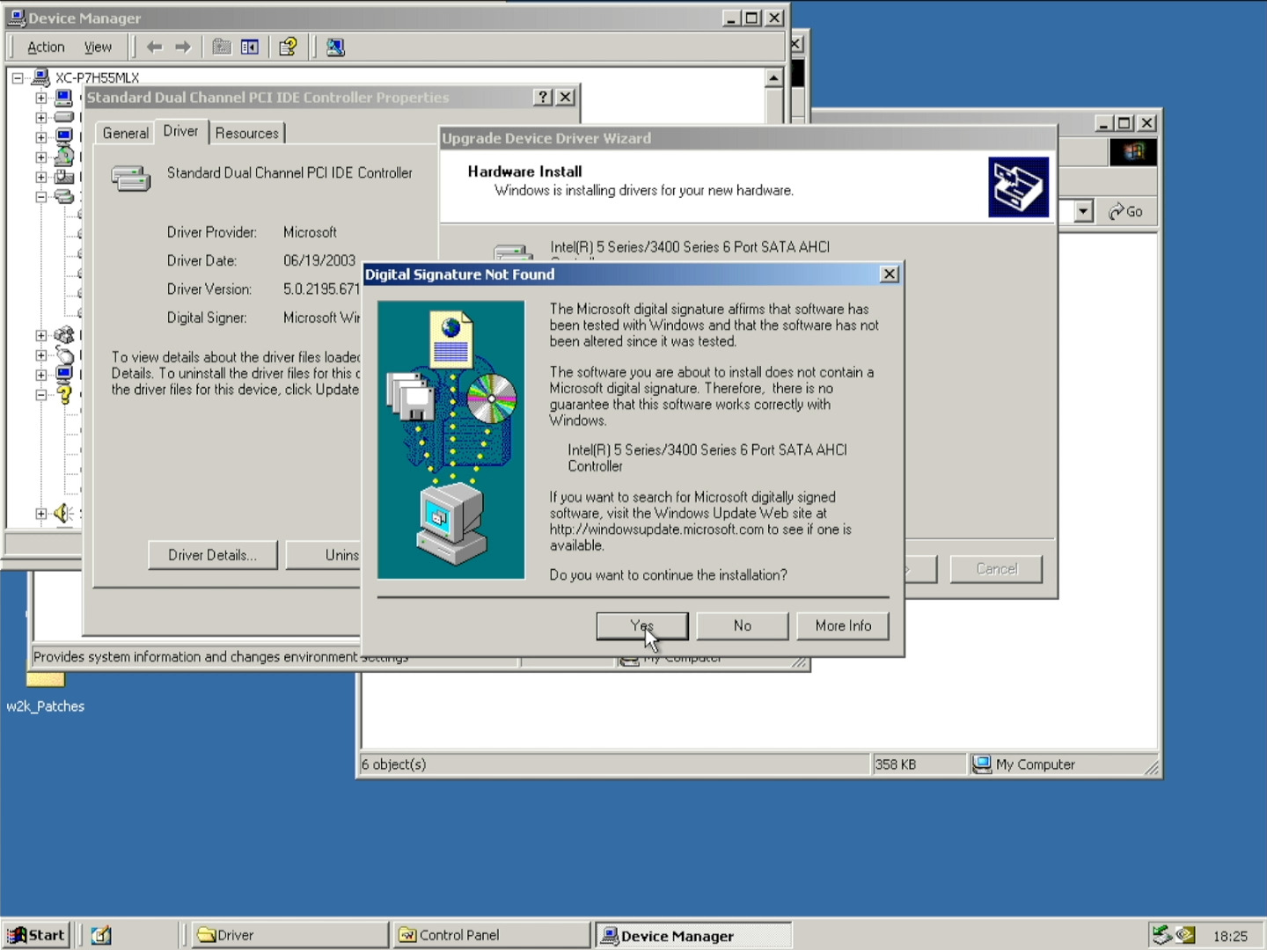Viewport: 1267px width, 950px height.
Task: Expand the Mice category plus box
Action: pos(40,355)
